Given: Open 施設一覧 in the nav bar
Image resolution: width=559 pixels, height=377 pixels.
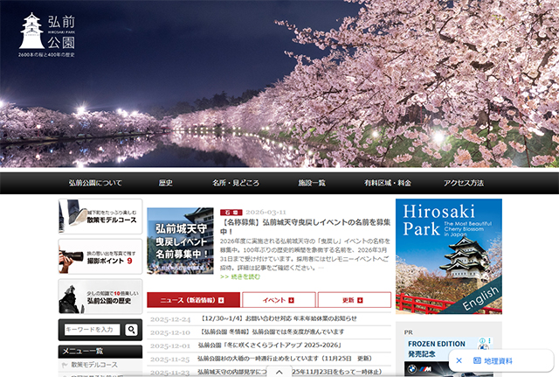Looking at the screenshot, I should pos(312,183).
